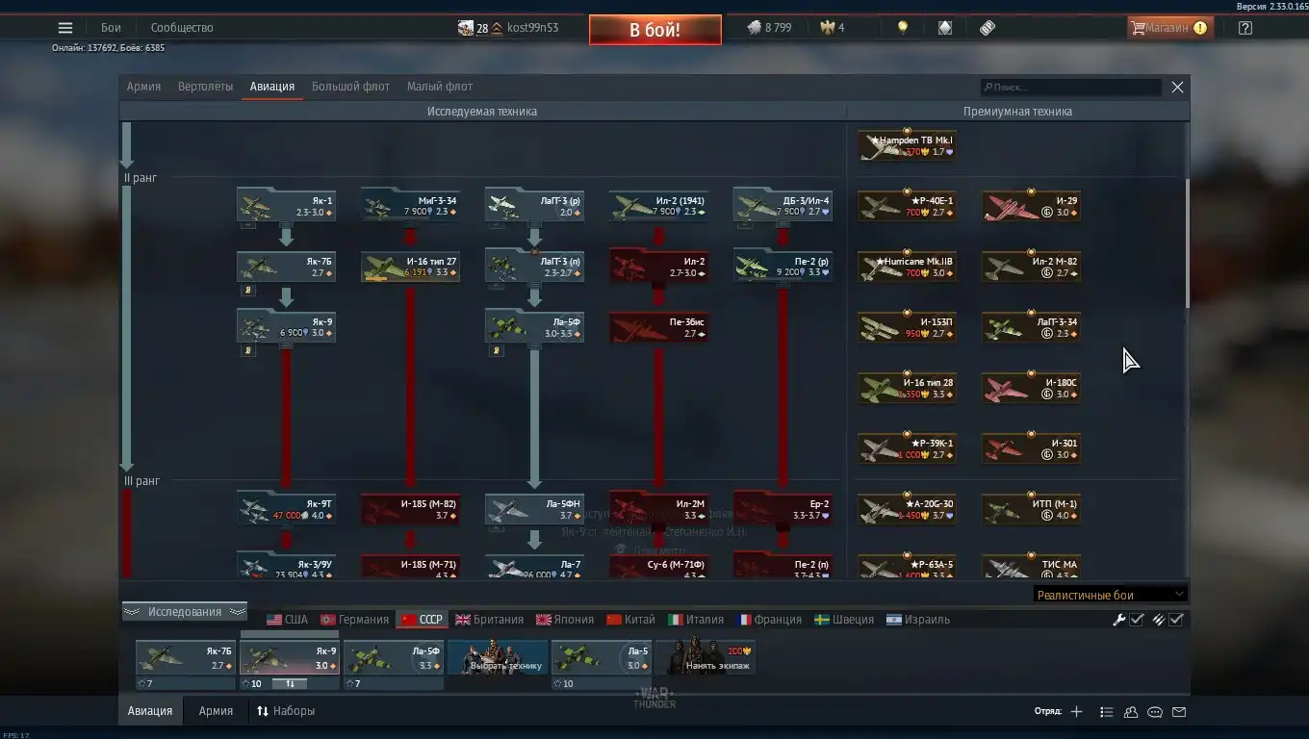Screen dimensions: 1309x739
Task: Switch to the Большой флот tab
Action: pos(350,87)
